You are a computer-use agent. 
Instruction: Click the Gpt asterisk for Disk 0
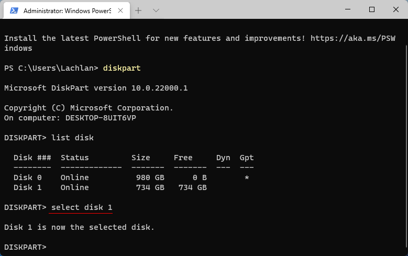point(246,178)
